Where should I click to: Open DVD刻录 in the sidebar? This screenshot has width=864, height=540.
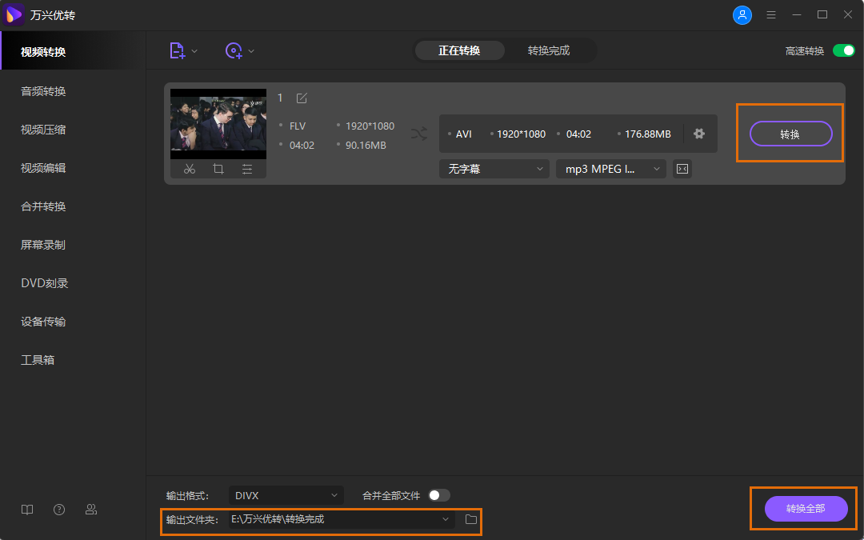(45, 283)
